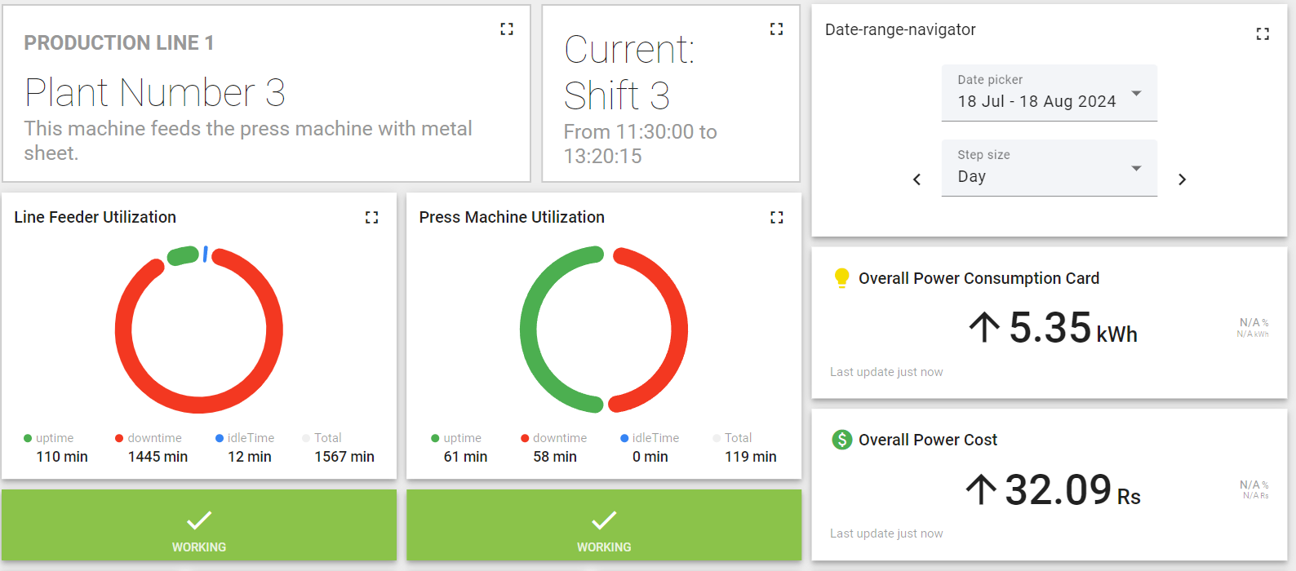Toggle uptime legend in Press Machine chart
1296x571 pixels.
coord(456,438)
